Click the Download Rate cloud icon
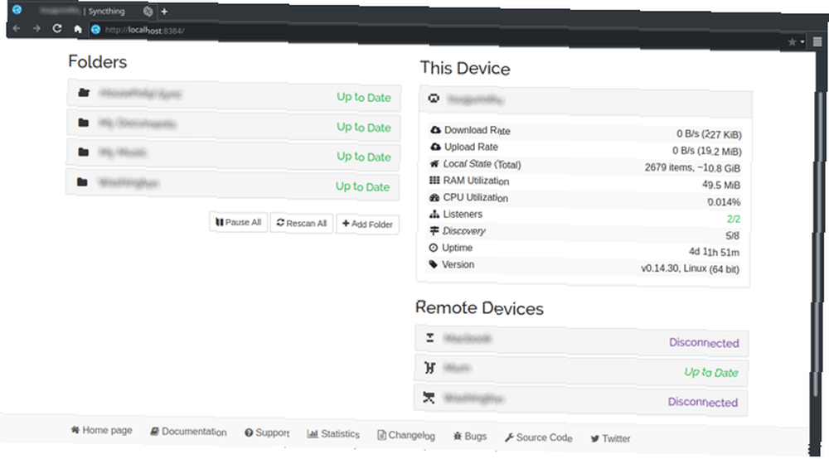The height and width of the screenshot is (459, 829). [435, 130]
